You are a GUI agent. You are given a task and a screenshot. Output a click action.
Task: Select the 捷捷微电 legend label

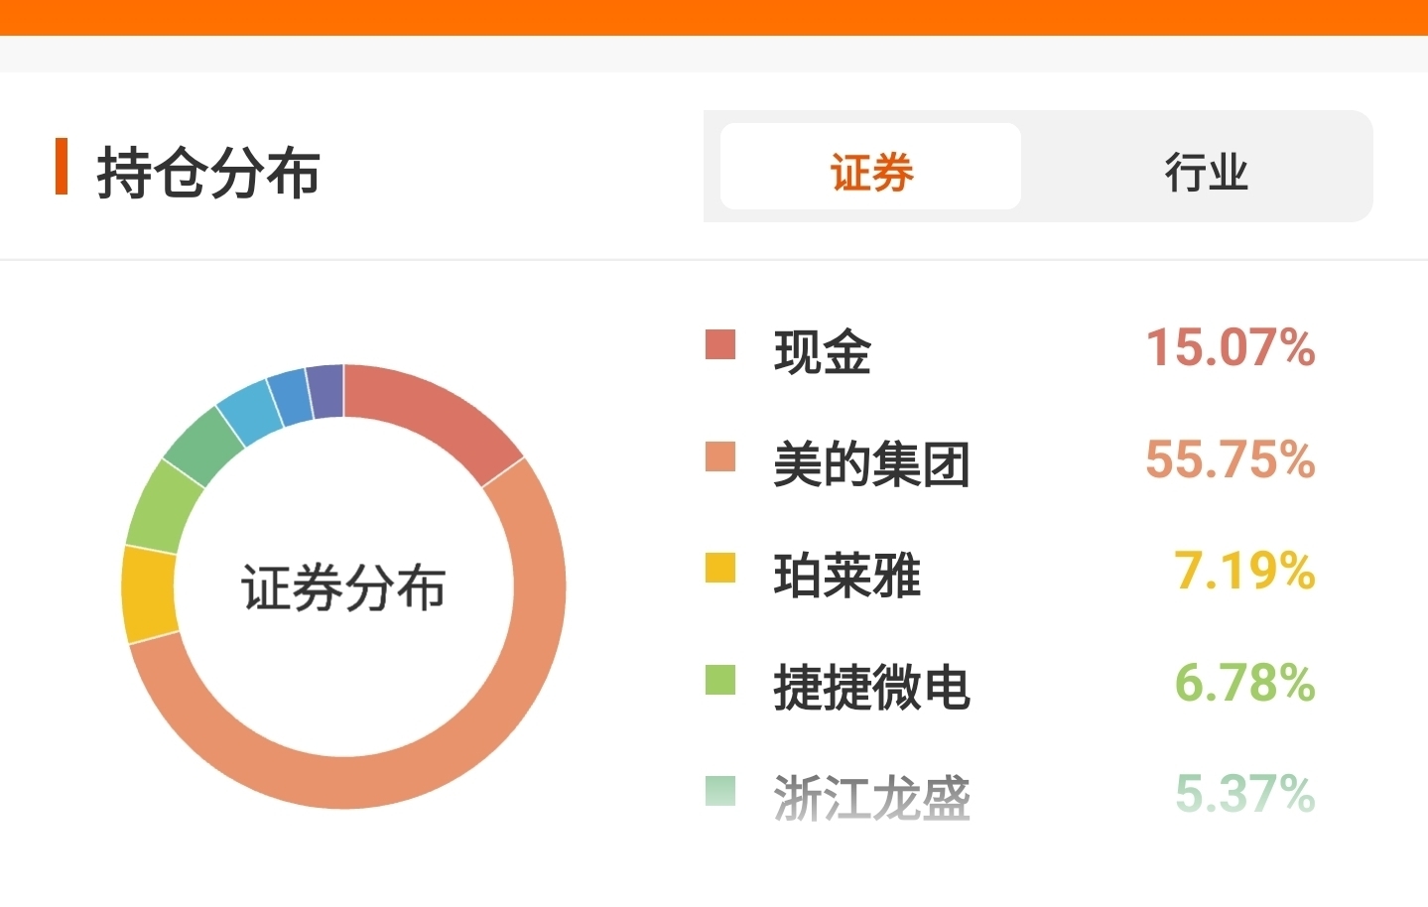pyautogui.click(x=871, y=687)
